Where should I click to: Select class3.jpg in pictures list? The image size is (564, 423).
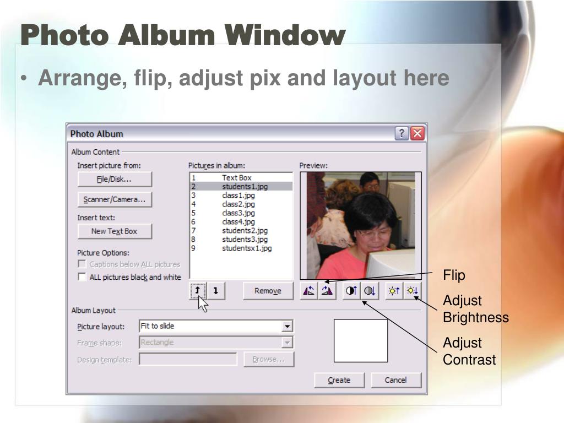(x=241, y=213)
